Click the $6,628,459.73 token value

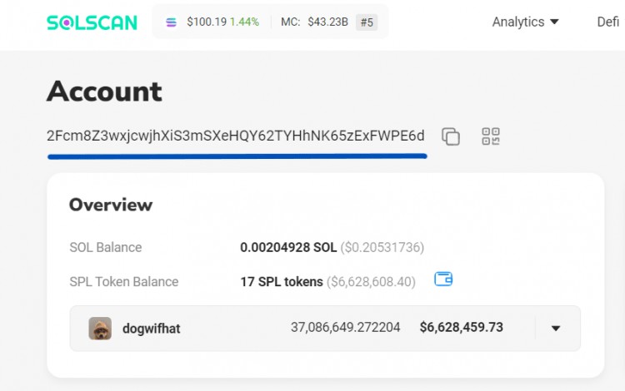[x=461, y=328]
